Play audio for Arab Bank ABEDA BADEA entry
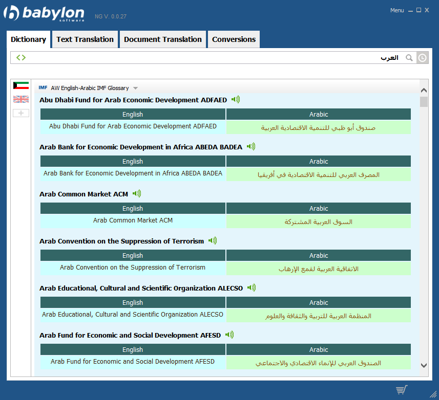The width and height of the screenshot is (439, 400). pos(251,147)
